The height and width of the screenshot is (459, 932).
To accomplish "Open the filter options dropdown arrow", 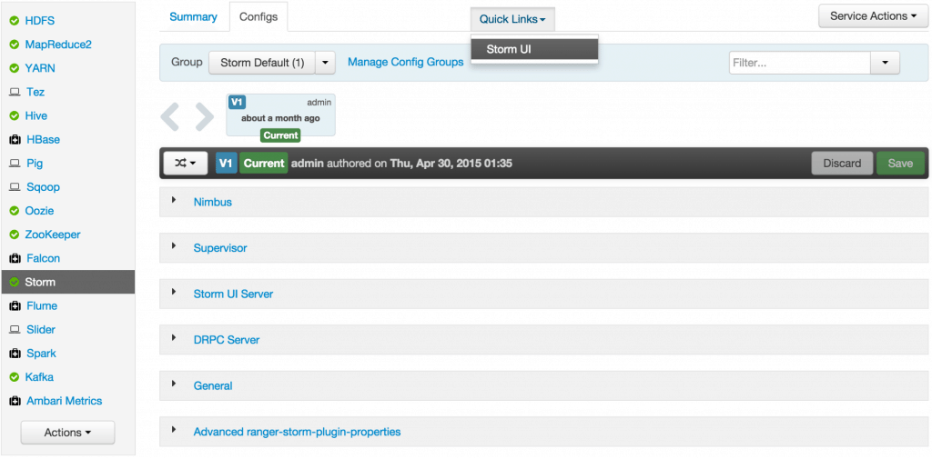I will pos(885,63).
